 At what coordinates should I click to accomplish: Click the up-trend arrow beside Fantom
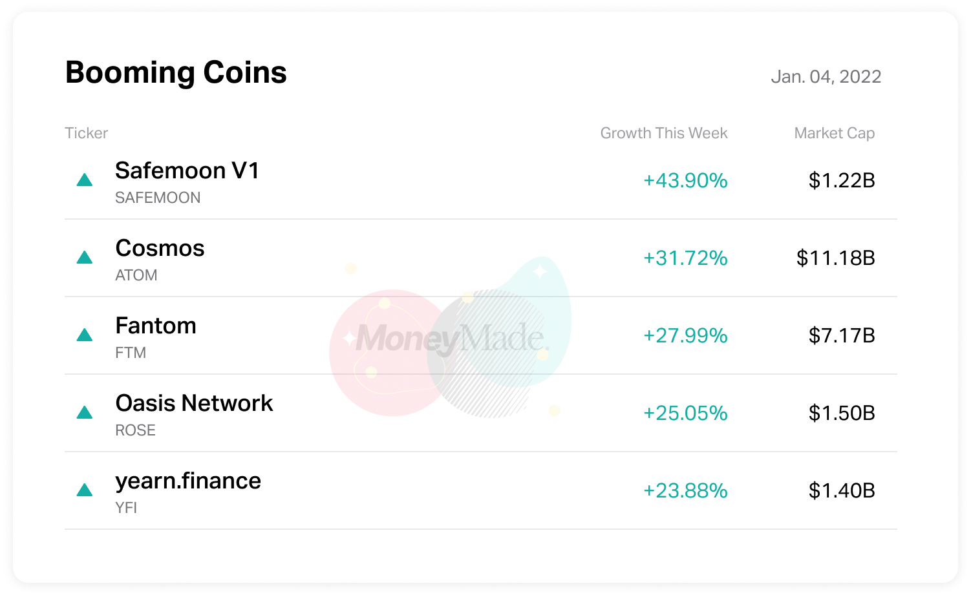pos(85,335)
